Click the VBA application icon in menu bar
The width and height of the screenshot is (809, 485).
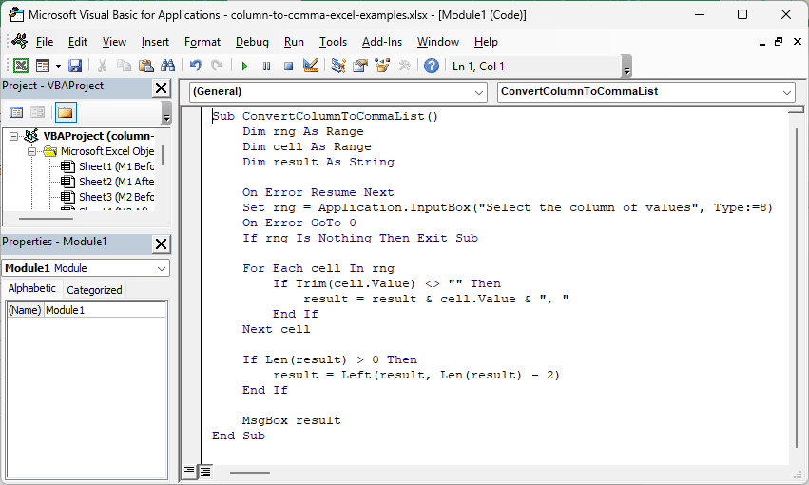(20, 41)
